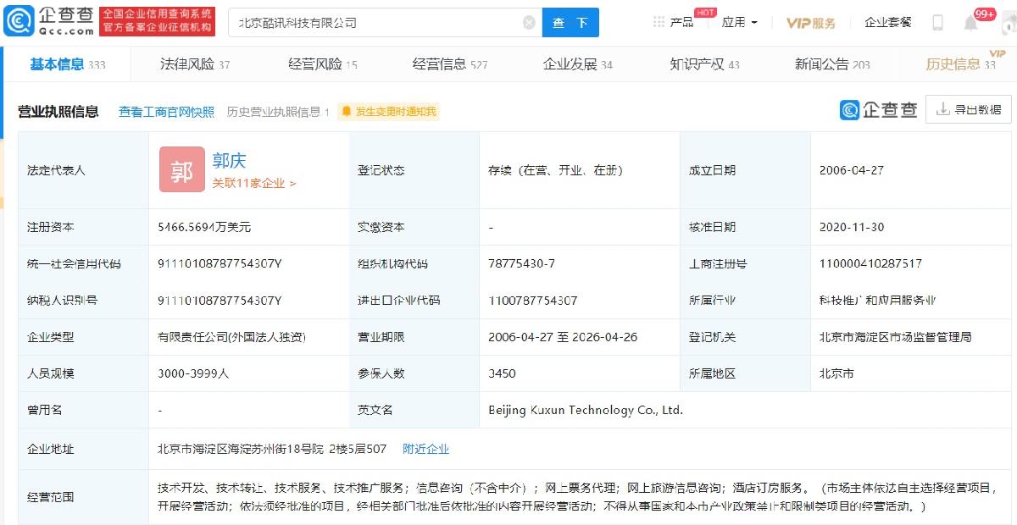
Task: Open the 企业套餐 link
Action: click(887, 22)
